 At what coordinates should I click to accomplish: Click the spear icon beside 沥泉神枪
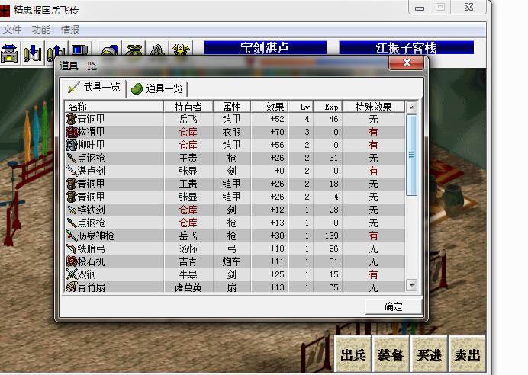point(72,236)
